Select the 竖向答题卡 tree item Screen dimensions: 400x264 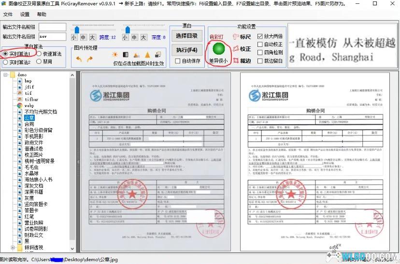click(36, 204)
